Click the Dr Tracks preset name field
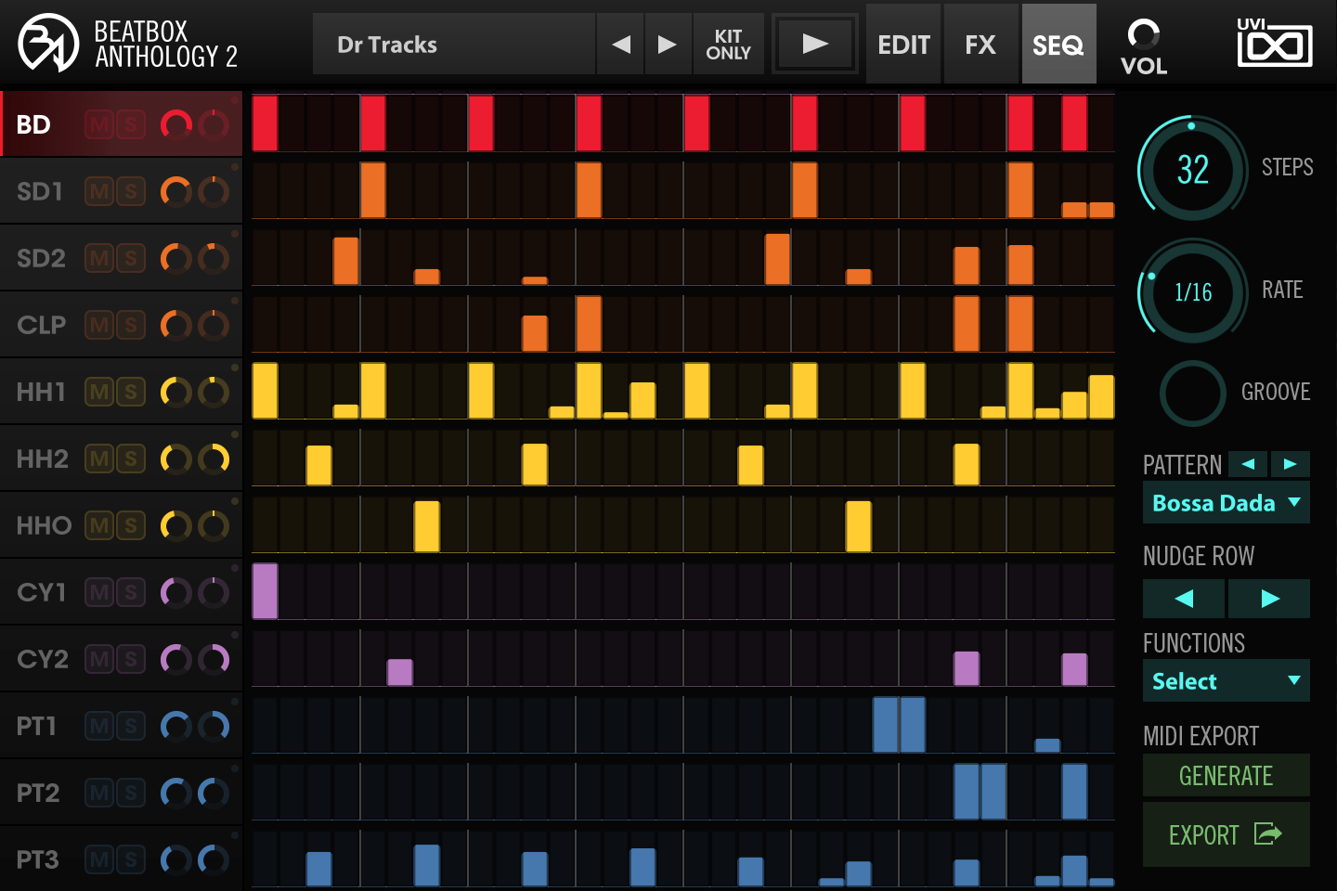This screenshot has width=1337, height=891. click(x=454, y=43)
